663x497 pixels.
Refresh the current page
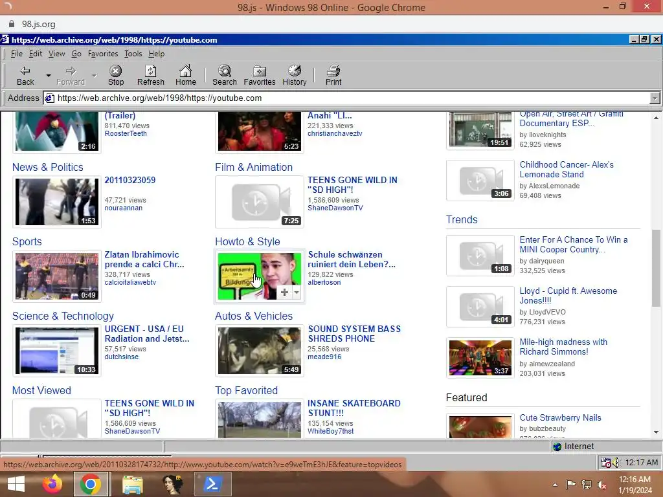click(150, 76)
